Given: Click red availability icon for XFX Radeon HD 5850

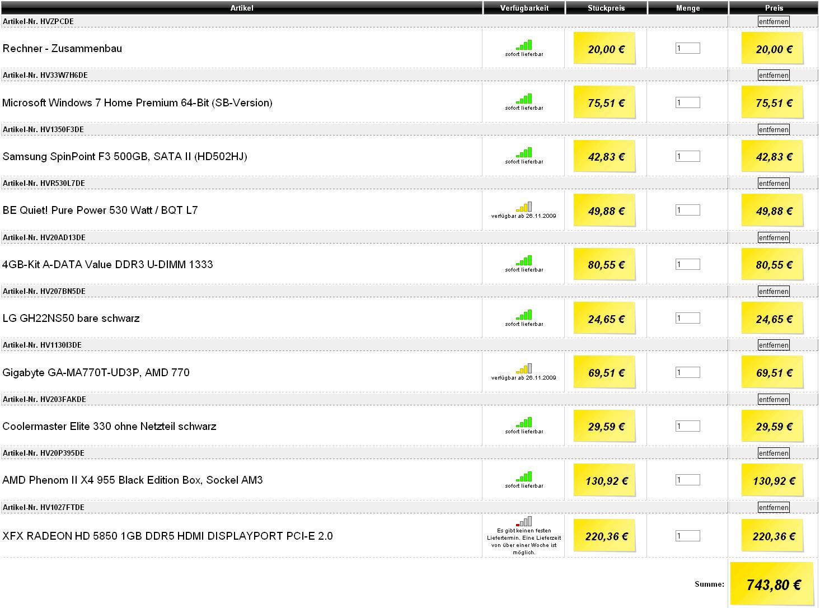Looking at the screenshot, I should pos(524,521).
